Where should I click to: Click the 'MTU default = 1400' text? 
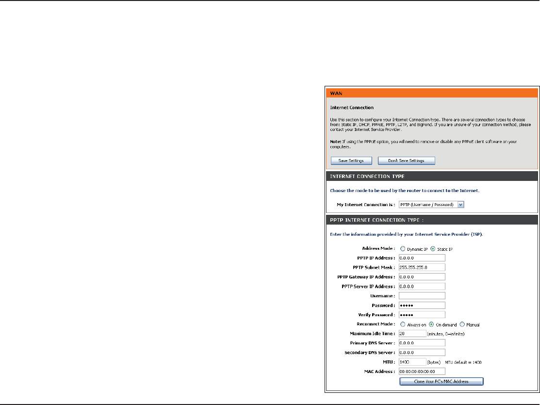[x=463, y=362]
